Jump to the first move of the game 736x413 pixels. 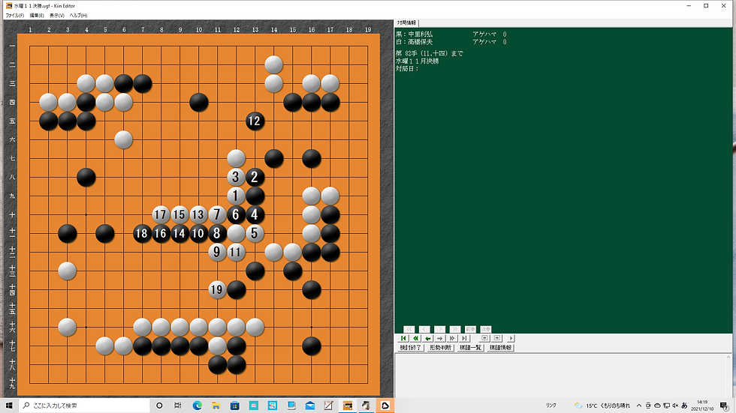coord(403,338)
